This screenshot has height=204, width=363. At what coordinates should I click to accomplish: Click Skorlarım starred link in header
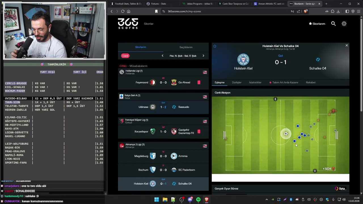click(x=317, y=24)
